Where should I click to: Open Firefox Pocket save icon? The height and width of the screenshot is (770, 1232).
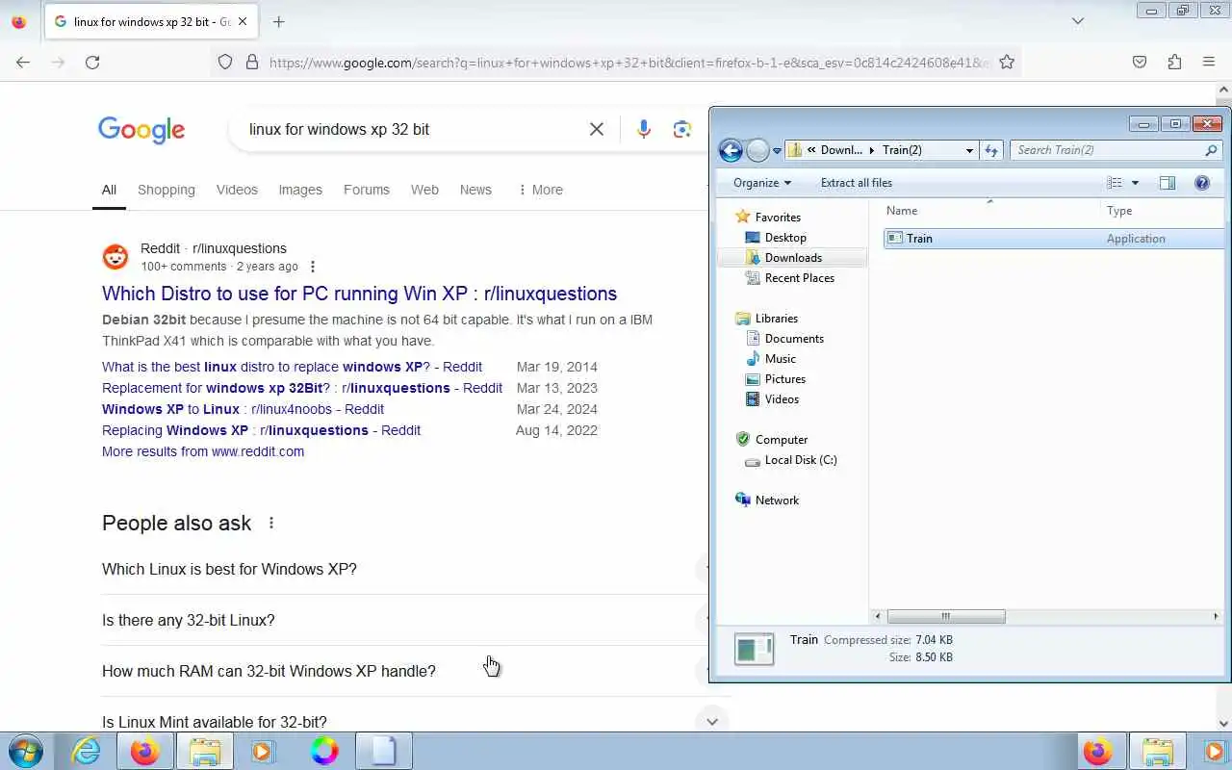(x=1140, y=62)
